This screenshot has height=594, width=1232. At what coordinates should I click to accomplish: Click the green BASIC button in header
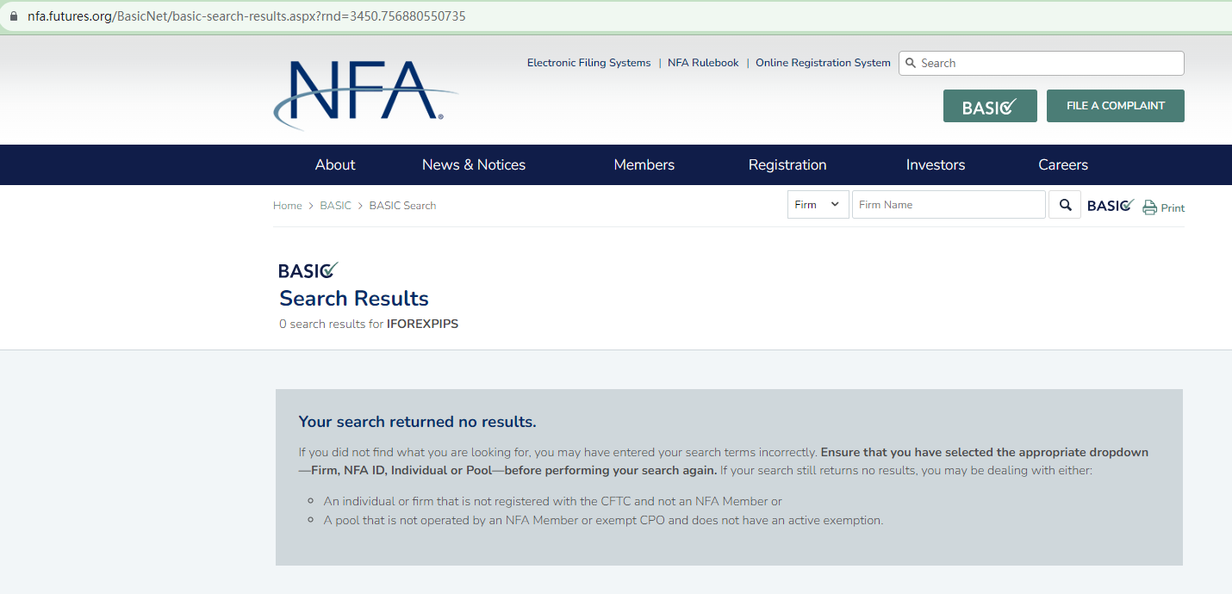point(989,106)
